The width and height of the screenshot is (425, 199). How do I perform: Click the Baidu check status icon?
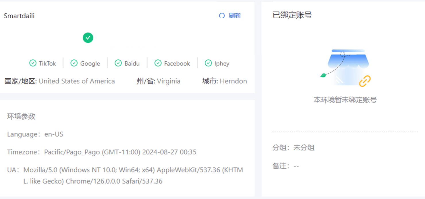pos(118,63)
